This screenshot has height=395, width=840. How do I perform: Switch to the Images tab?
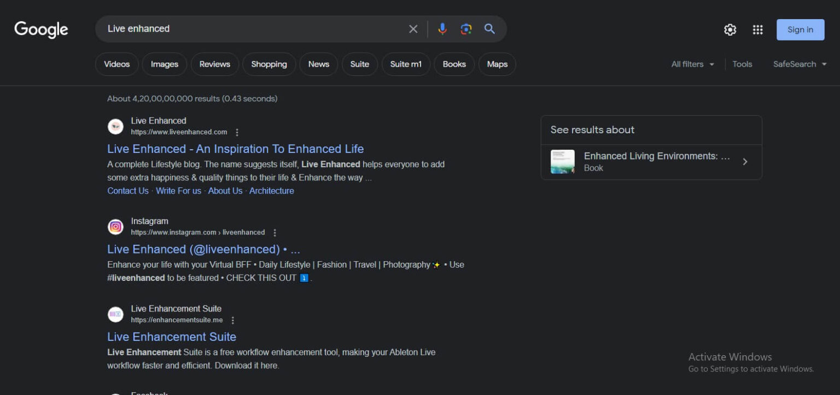(164, 64)
